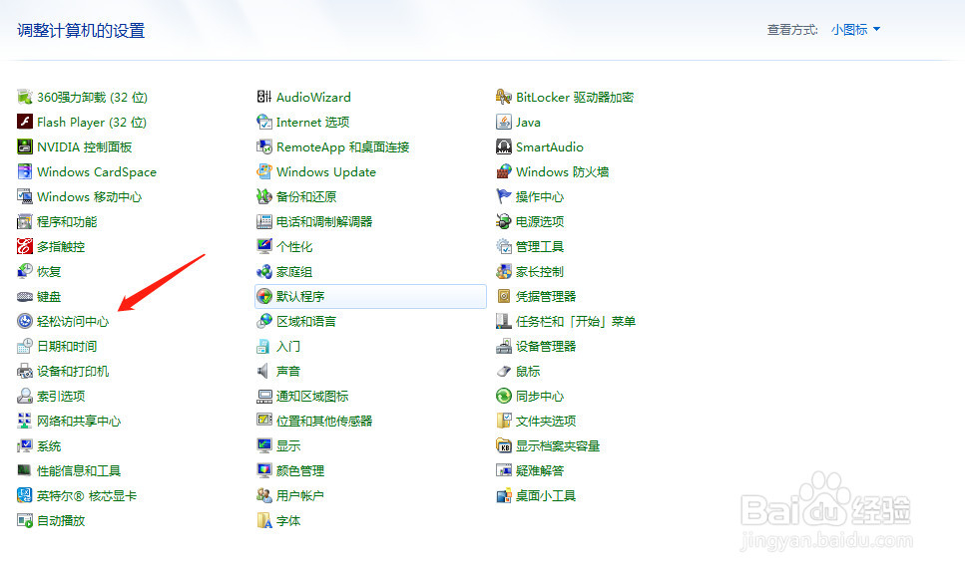Click the 家庭组 icon

point(264,272)
